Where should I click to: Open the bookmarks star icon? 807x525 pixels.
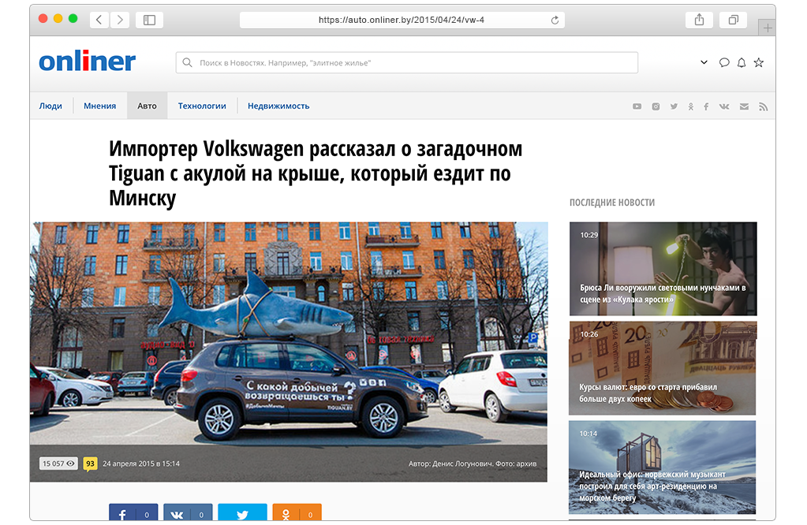coord(759,63)
